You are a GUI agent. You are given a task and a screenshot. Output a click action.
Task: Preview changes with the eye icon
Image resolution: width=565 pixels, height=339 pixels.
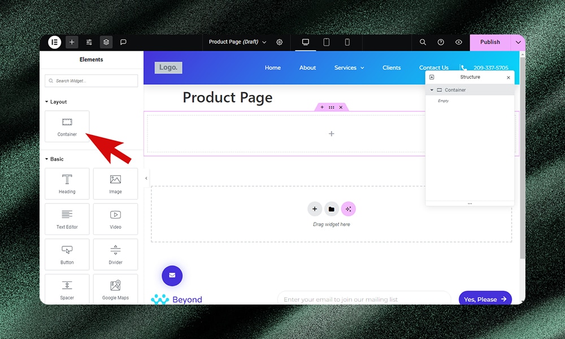pyautogui.click(x=459, y=42)
